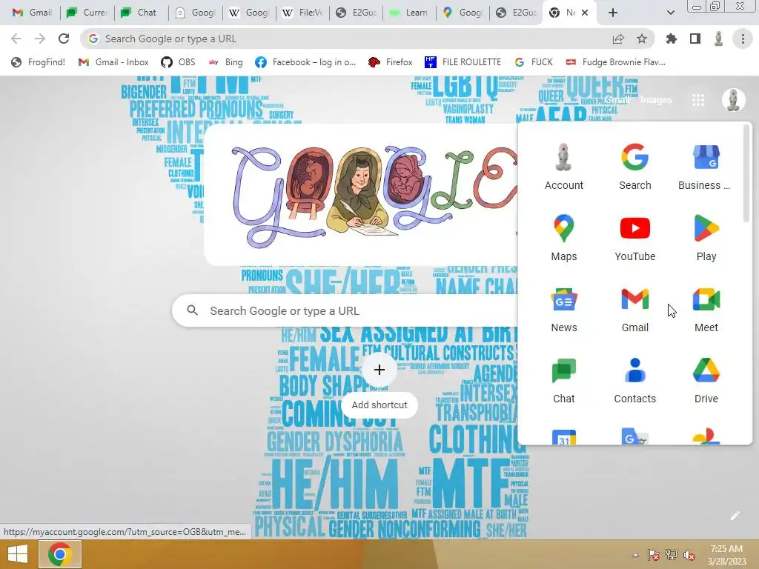Open muted volume tray icon
The width and height of the screenshot is (759, 569).
689,555
